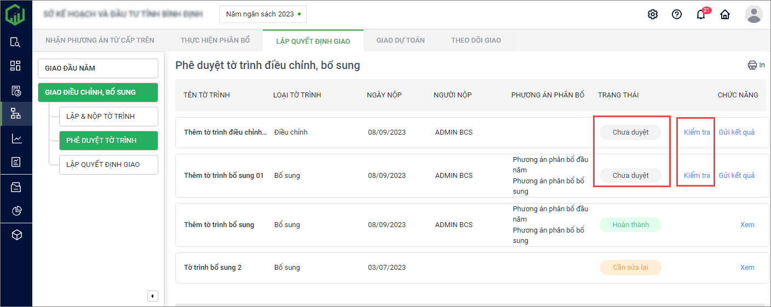This screenshot has height=307, width=771.
Task: Open the dashboard grid icon in sidebar
Action: pyautogui.click(x=16, y=66)
